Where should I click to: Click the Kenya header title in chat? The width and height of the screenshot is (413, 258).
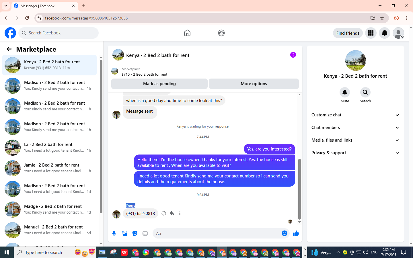point(158,55)
